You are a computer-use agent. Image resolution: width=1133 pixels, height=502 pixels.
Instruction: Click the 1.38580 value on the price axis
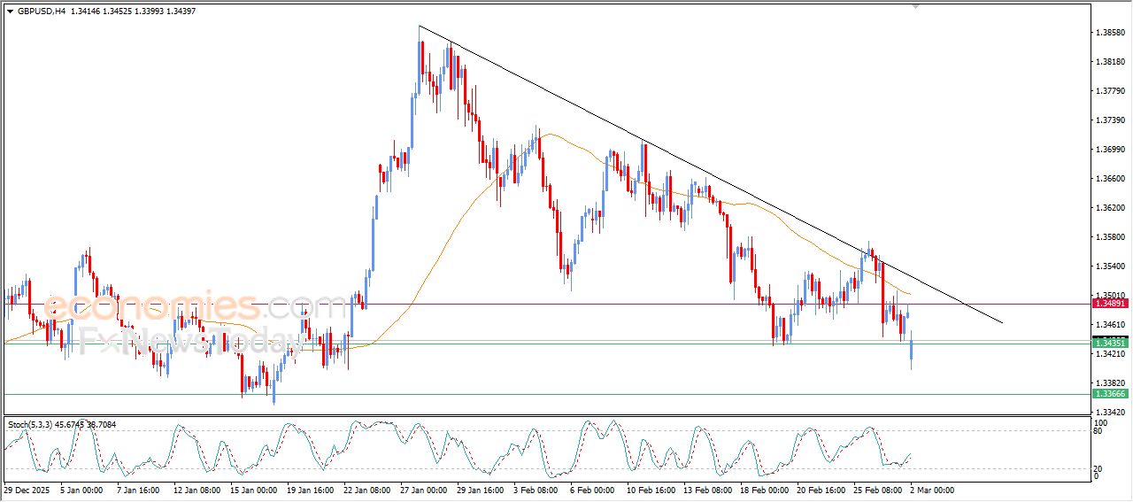click(1110, 33)
